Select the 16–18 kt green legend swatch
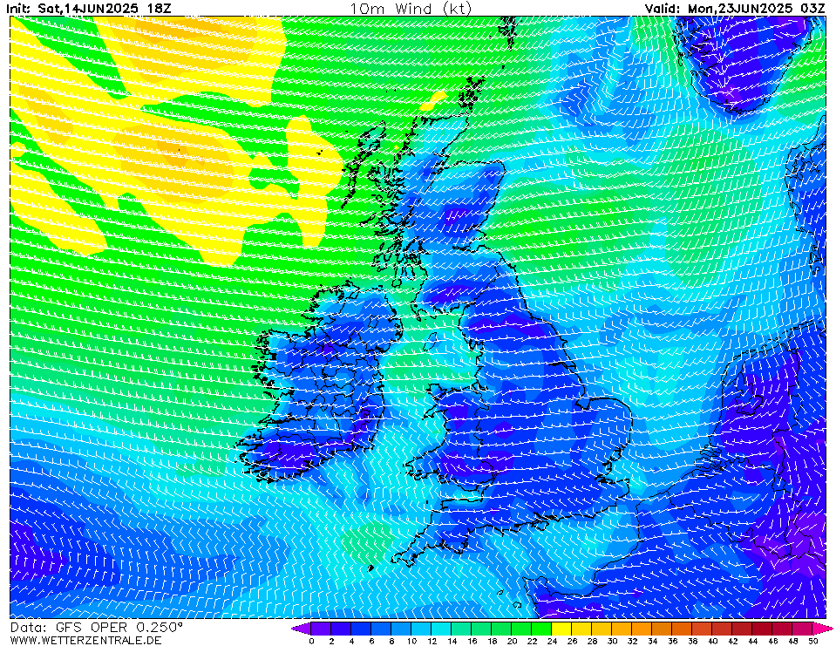 click(482, 628)
